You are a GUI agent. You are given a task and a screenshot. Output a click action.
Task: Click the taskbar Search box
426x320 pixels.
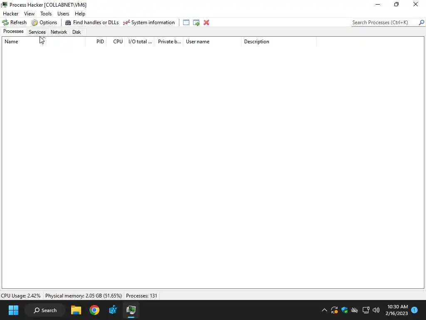tap(45, 310)
